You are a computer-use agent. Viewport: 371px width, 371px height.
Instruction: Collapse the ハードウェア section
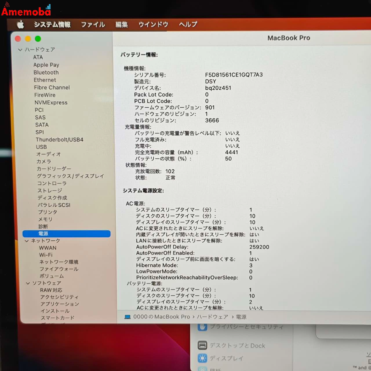click(x=20, y=50)
